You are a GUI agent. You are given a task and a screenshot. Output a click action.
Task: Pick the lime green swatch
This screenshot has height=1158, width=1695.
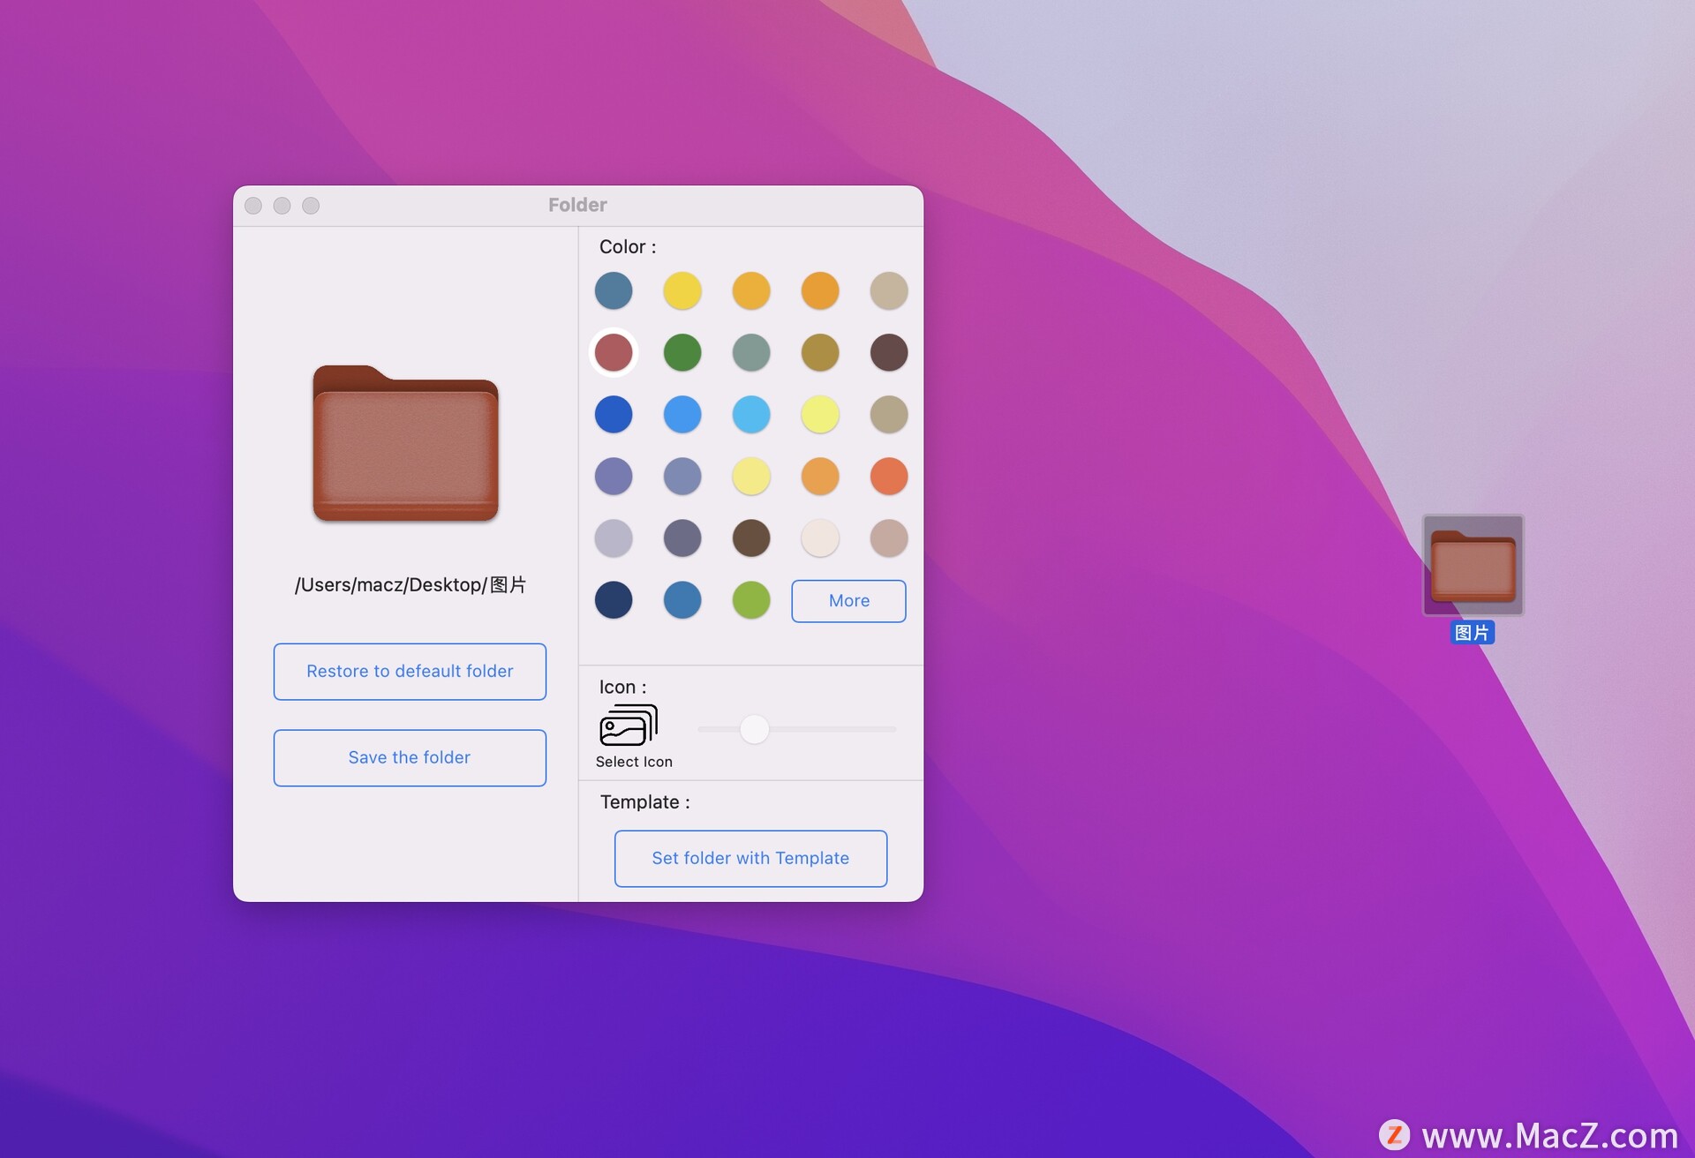[x=751, y=599]
